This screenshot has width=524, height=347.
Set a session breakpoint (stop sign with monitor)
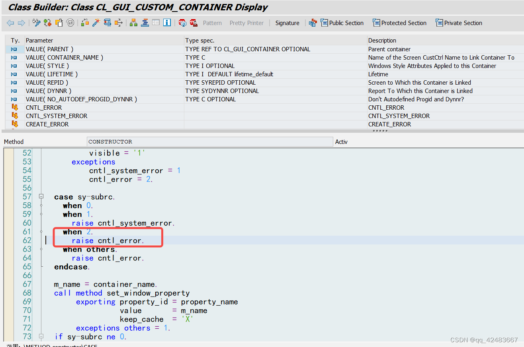182,23
